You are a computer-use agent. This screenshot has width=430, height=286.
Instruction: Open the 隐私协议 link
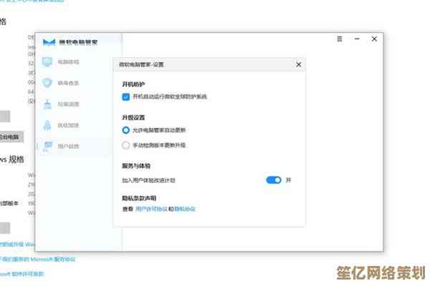(x=185, y=209)
